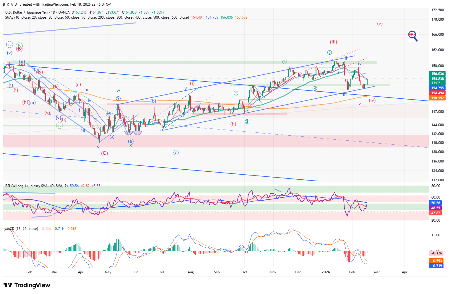
Task: Click the TradingView logo at bottom left
Action: [x=27, y=285]
